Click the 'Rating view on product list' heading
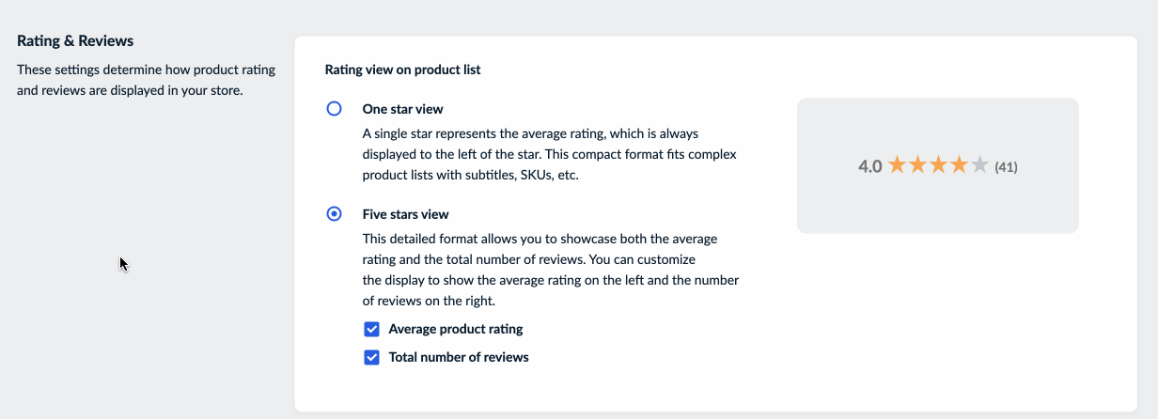Screen dimensions: 1158x419 click(402, 70)
